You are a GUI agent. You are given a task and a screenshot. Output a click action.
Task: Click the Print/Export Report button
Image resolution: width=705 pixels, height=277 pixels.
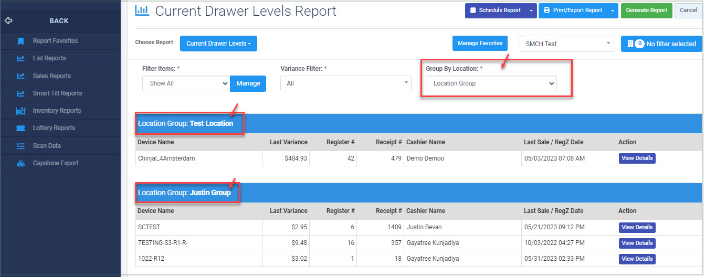(x=574, y=10)
